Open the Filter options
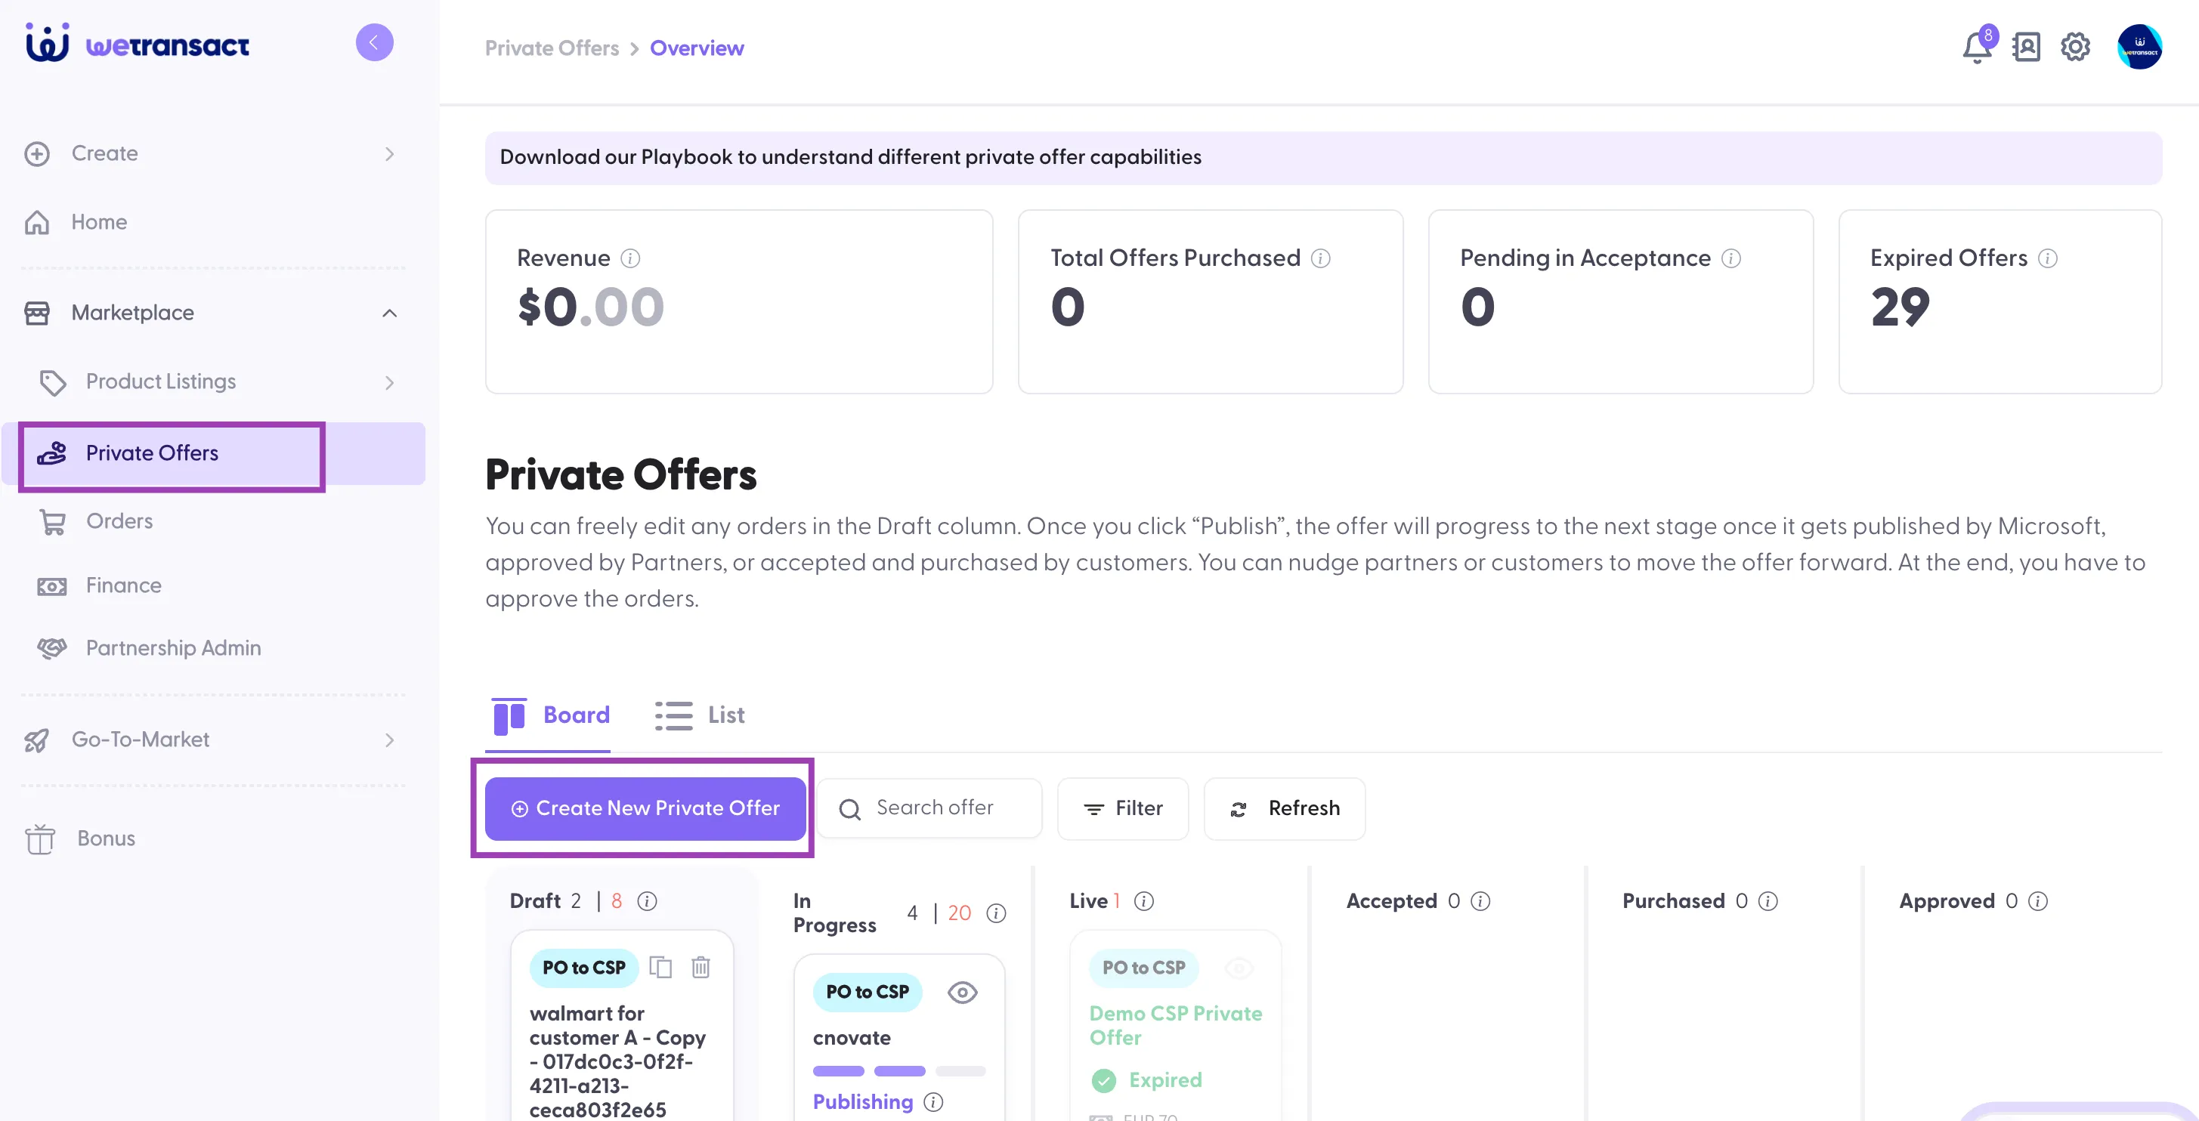Screen dimensions: 2199x1121 click(1123, 808)
